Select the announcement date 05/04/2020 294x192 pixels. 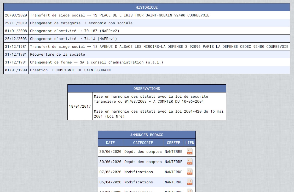pos(111,182)
